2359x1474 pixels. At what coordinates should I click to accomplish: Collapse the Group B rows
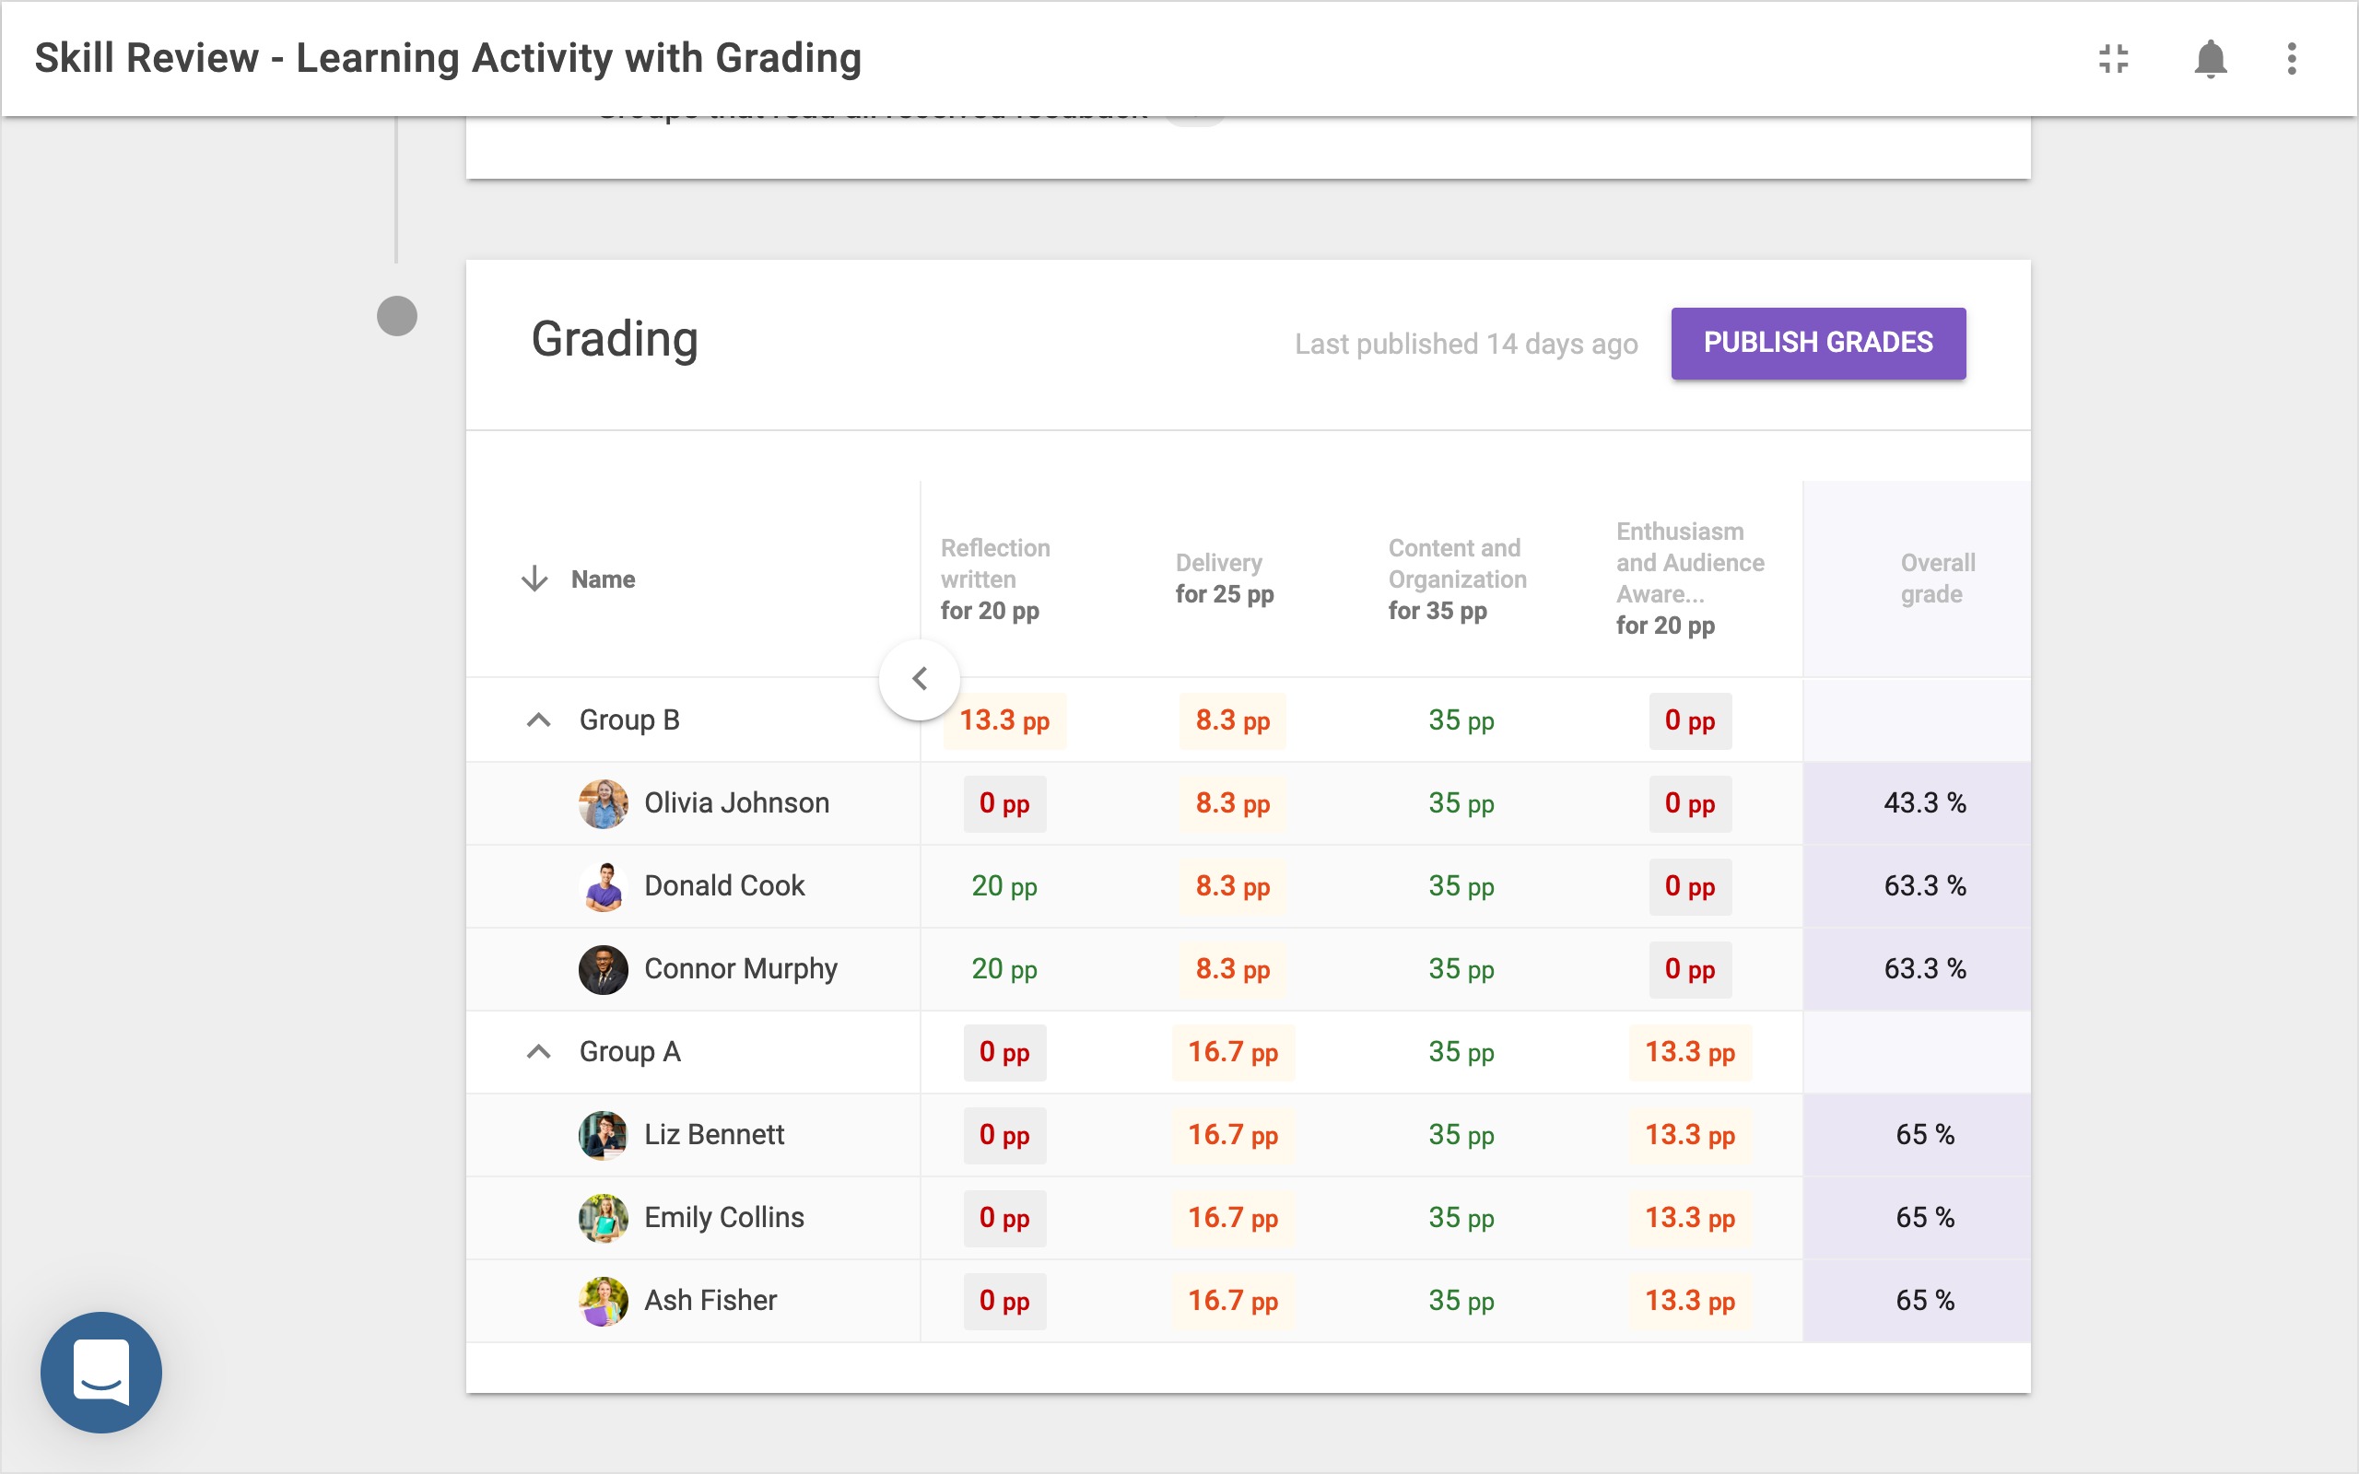[x=538, y=720]
